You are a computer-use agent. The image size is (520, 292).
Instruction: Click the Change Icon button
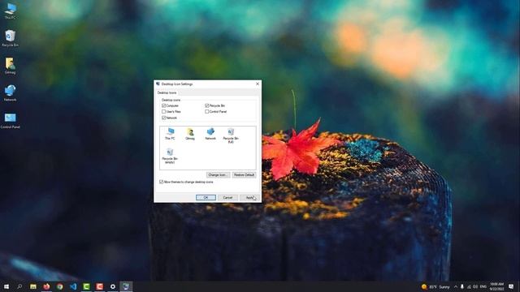tap(218, 175)
